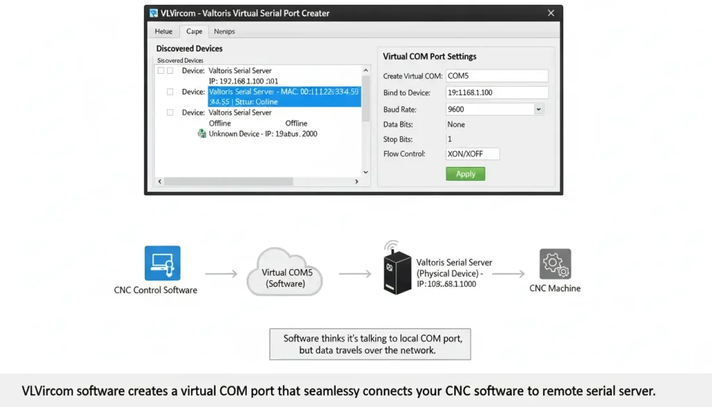712x407 pixels.
Task: Click the Bind to Device field
Action: [x=496, y=93]
